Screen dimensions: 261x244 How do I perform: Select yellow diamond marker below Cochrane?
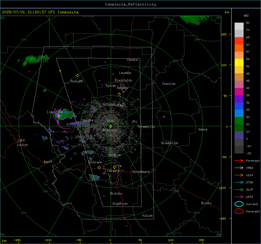99,168
